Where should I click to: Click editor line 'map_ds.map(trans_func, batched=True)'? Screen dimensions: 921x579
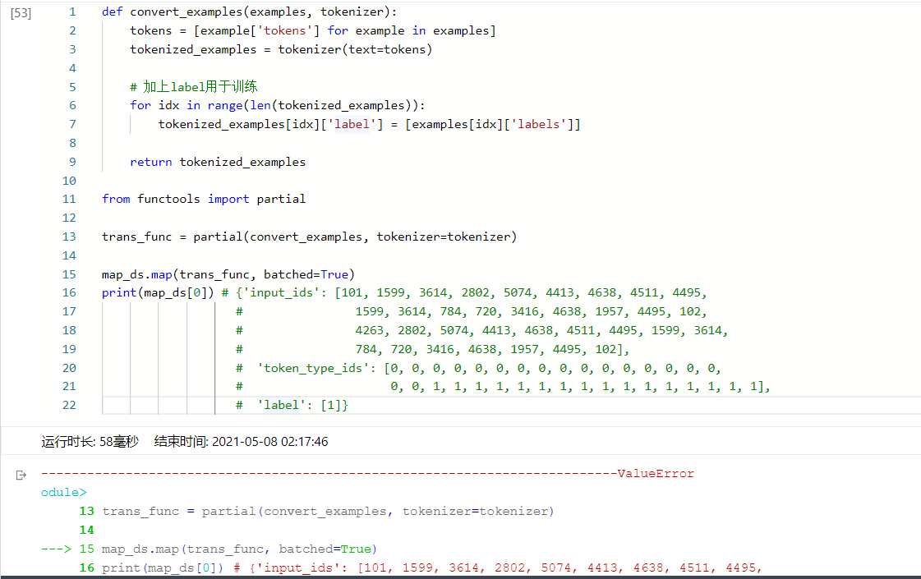click(228, 274)
